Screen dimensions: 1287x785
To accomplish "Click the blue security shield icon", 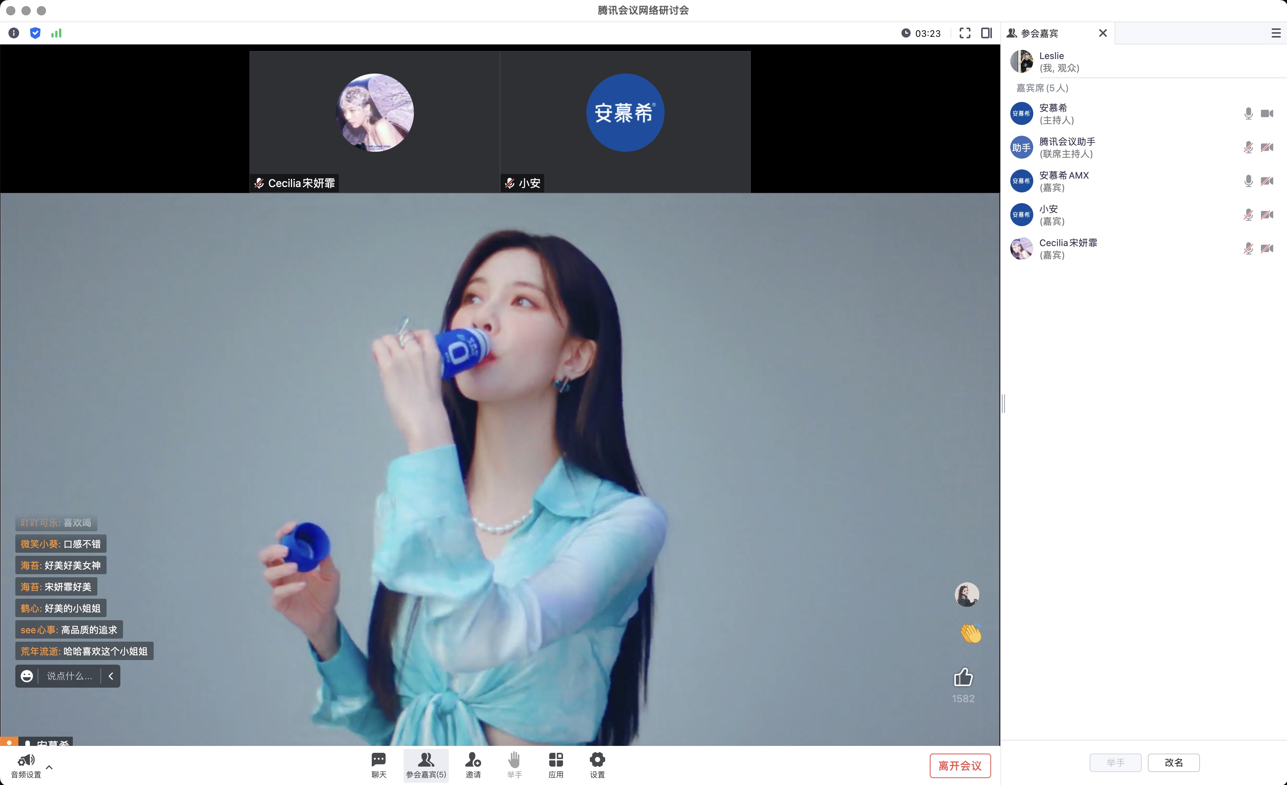I will coord(35,33).
